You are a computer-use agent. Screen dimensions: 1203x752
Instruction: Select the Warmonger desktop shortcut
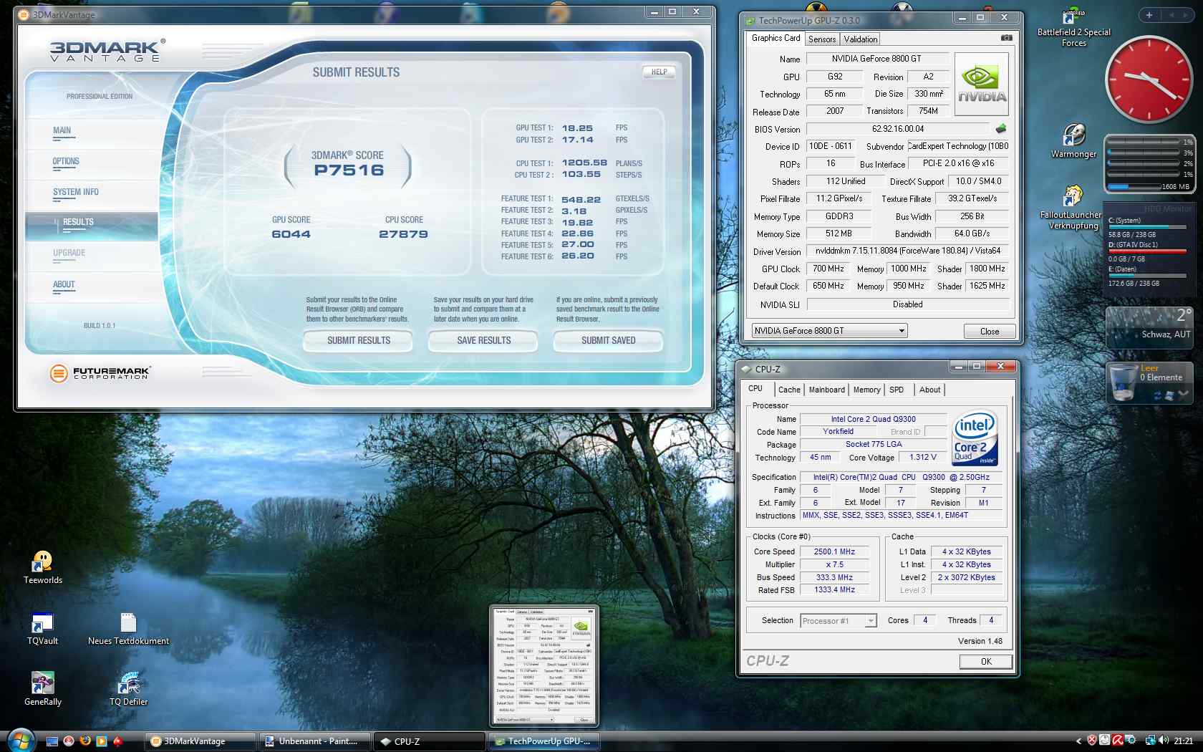[x=1073, y=135]
